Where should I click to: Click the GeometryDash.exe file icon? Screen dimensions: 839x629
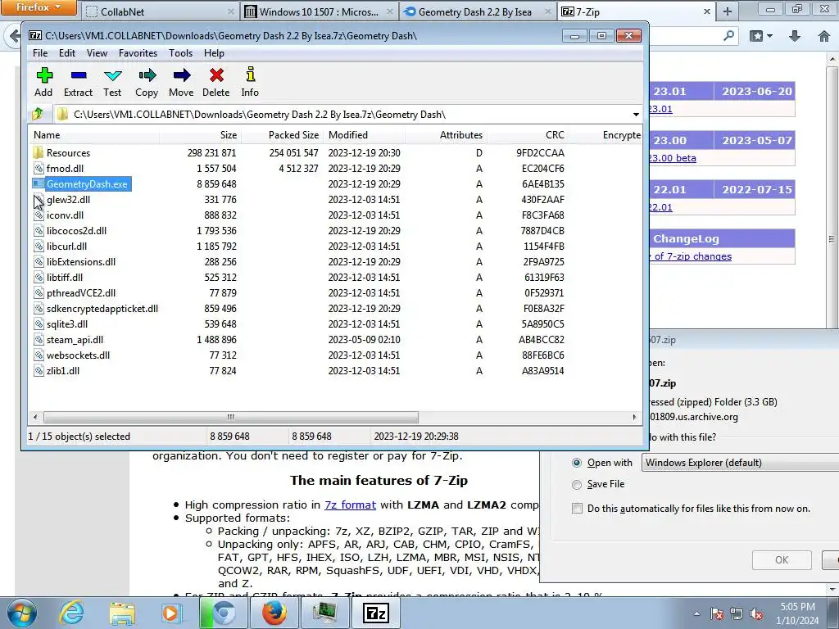pyautogui.click(x=38, y=183)
